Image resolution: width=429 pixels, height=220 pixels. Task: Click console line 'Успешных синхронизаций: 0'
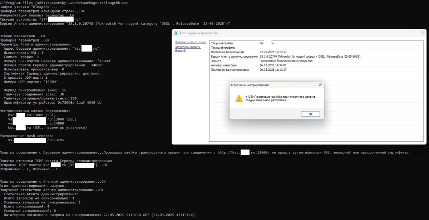coord(30,211)
